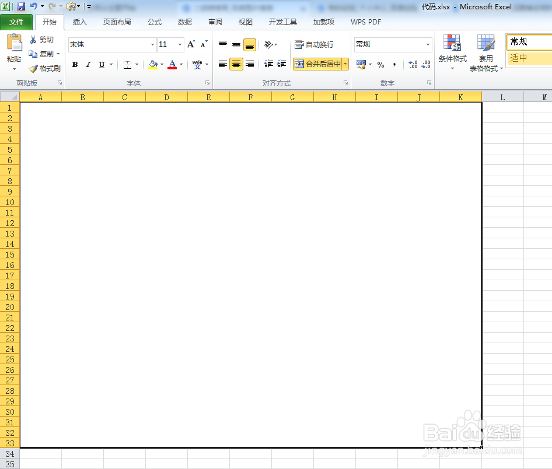
Task: Apply the 常规 cell style
Action: (529, 42)
